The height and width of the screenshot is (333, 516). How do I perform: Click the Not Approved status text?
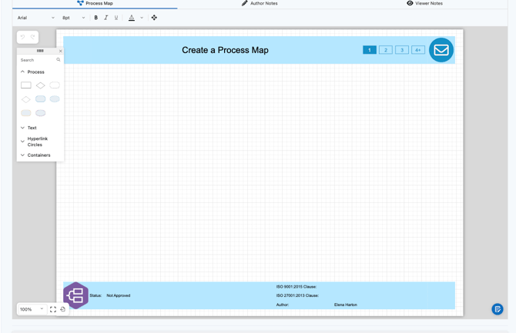click(x=119, y=295)
